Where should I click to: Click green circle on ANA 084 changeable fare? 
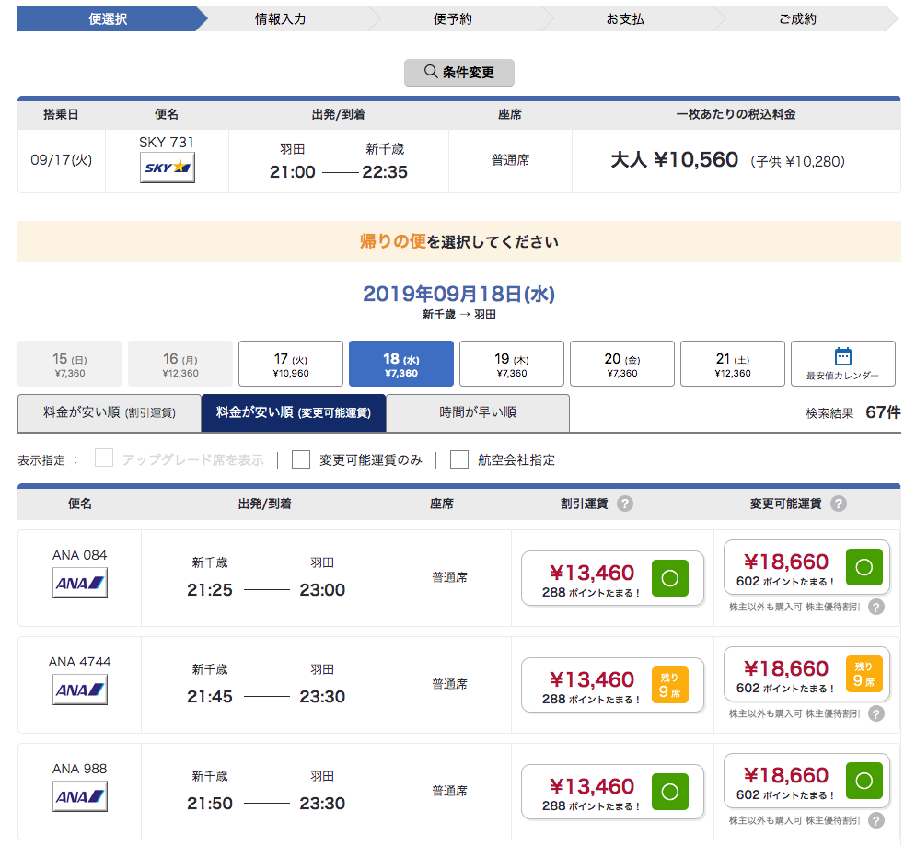[864, 568]
